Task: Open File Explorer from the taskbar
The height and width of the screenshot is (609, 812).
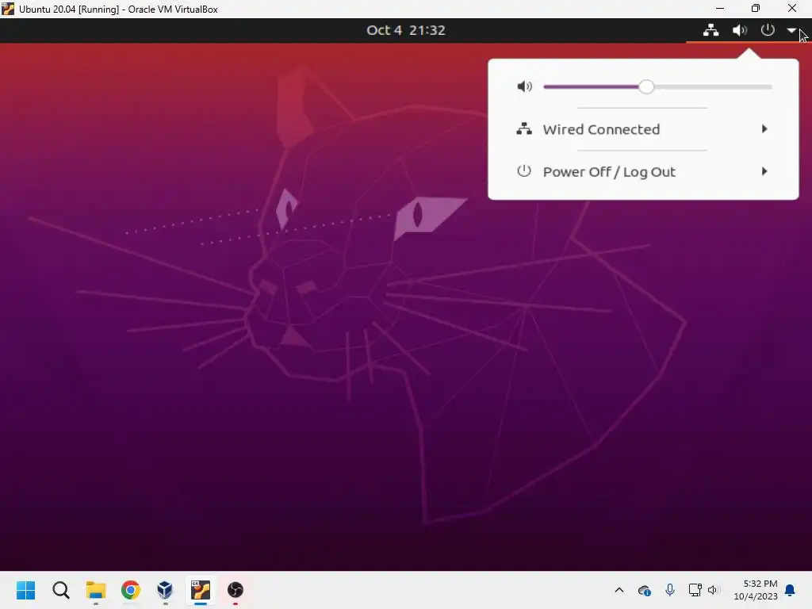Action: tap(96, 590)
